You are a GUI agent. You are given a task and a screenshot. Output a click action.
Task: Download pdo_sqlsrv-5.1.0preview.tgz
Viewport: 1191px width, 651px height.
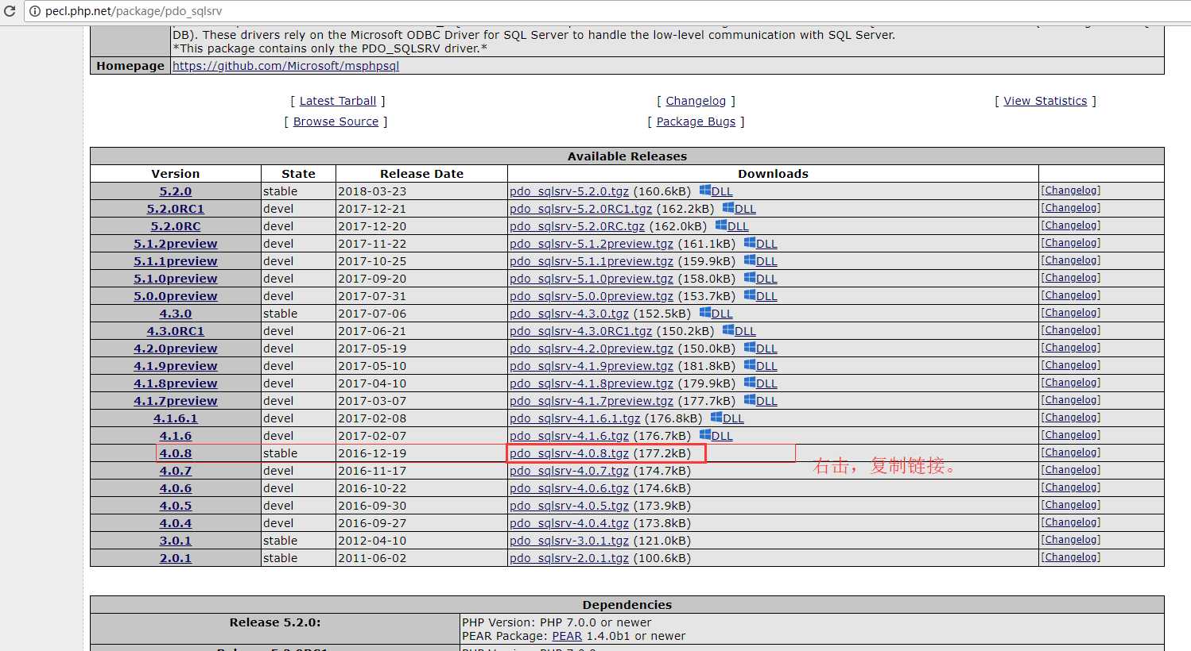(x=592, y=279)
